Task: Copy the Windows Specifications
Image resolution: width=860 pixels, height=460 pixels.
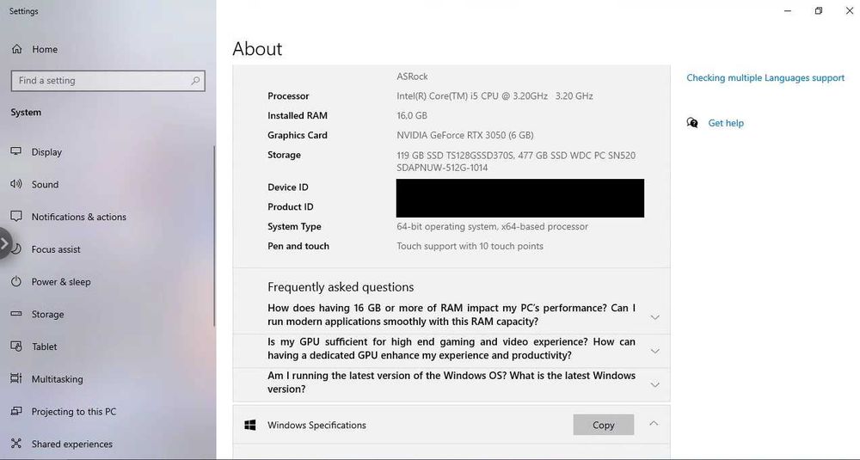Action: (604, 425)
